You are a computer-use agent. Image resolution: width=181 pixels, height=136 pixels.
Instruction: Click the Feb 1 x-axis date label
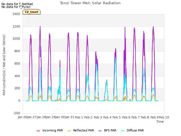coord(79,117)
